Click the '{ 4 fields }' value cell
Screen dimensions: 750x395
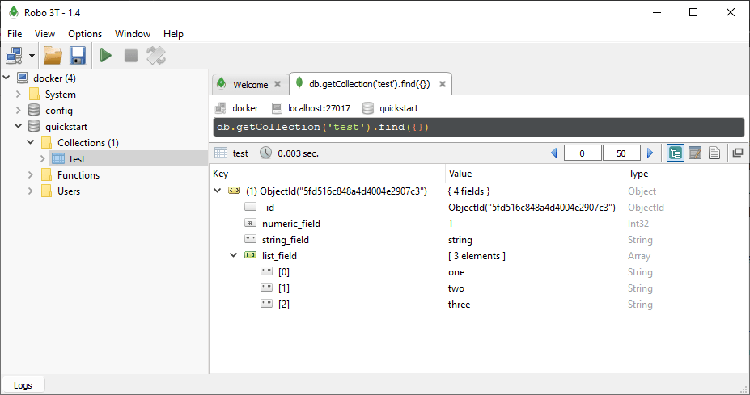pyautogui.click(x=468, y=191)
